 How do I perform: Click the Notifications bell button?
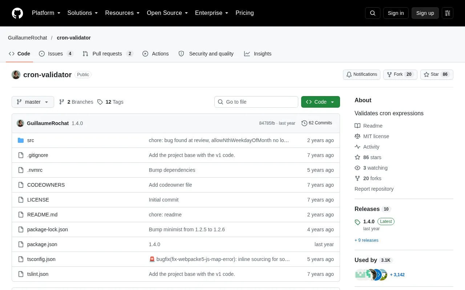[361, 75]
